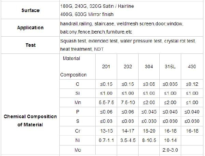Click the Test row header cell

click(30, 45)
